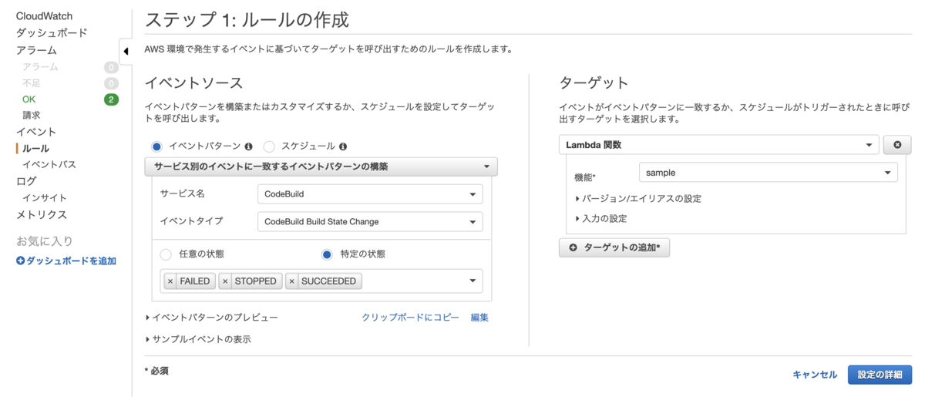925x397 pixels.
Task: Click ターゲットの追加 button
Action: [614, 247]
